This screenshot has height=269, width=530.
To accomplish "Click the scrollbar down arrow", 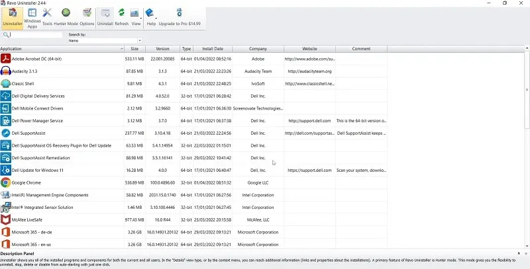I will click(x=527, y=247).
